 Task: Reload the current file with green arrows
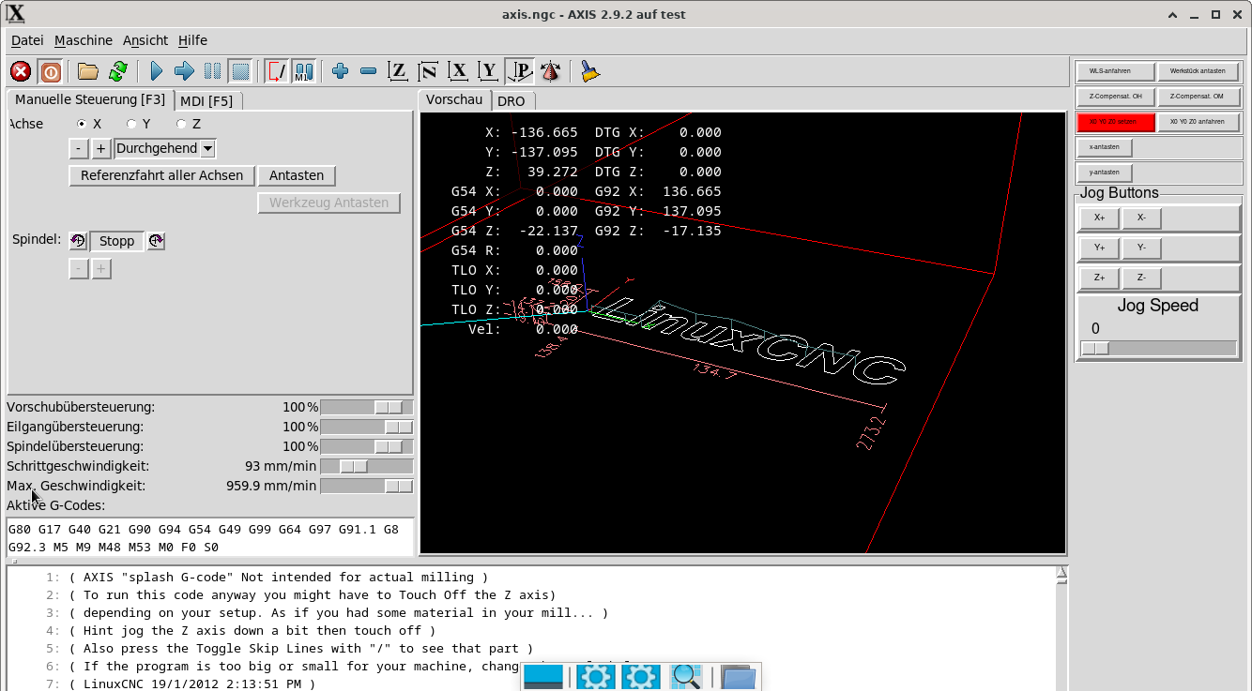click(117, 71)
